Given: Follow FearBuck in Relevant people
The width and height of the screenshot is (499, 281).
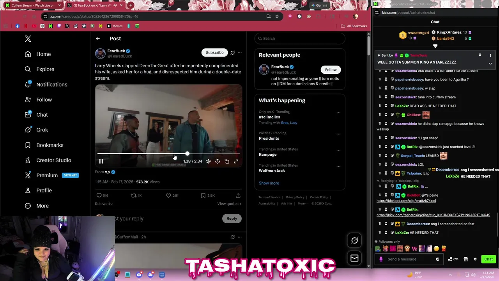Looking at the screenshot, I should [331, 70].
